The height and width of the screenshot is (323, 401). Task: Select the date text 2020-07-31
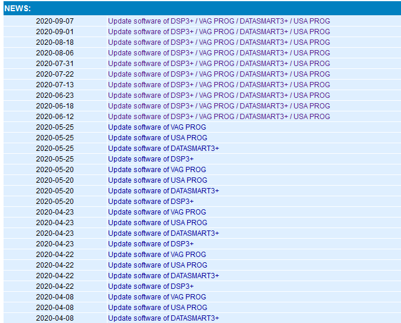click(55, 63)
